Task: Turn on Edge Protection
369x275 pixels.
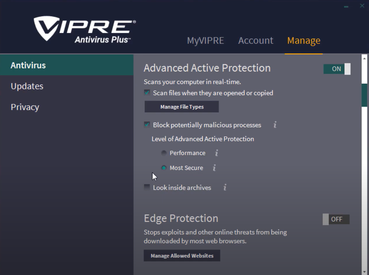Action: coord(336,219)
